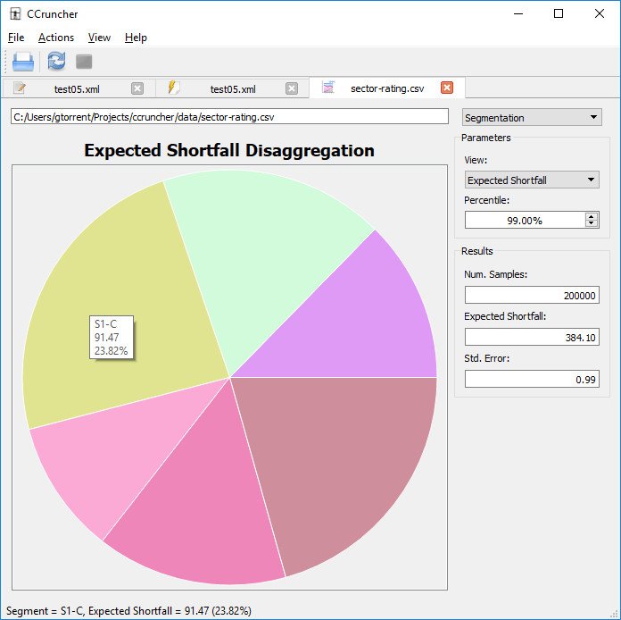Close the sector-rating.csv tab
The height and width of the screenshot is (620, 621).
447,88
